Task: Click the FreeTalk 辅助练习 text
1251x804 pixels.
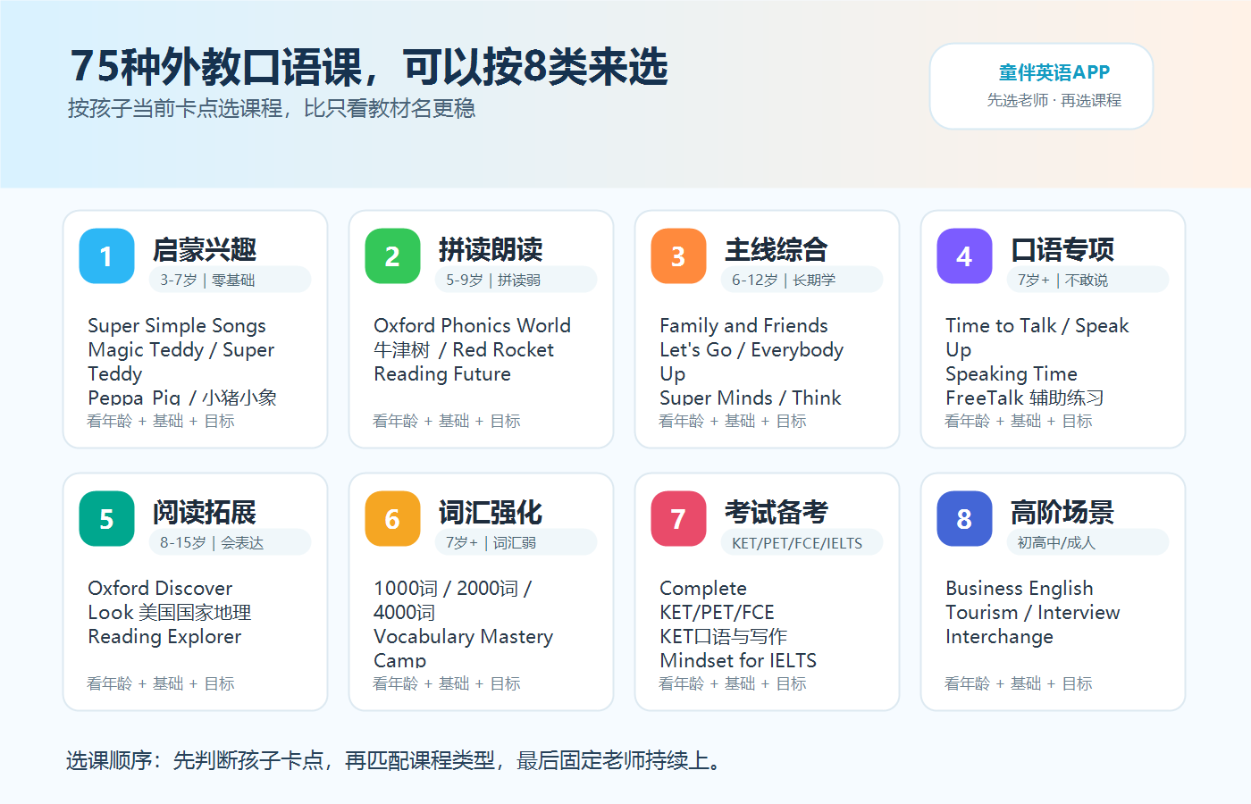Action: [1025, 398]
